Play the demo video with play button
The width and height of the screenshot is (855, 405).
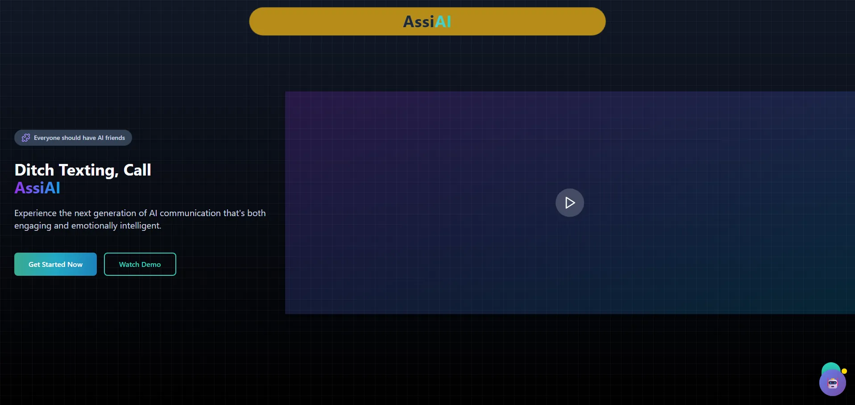click(569, 203)
